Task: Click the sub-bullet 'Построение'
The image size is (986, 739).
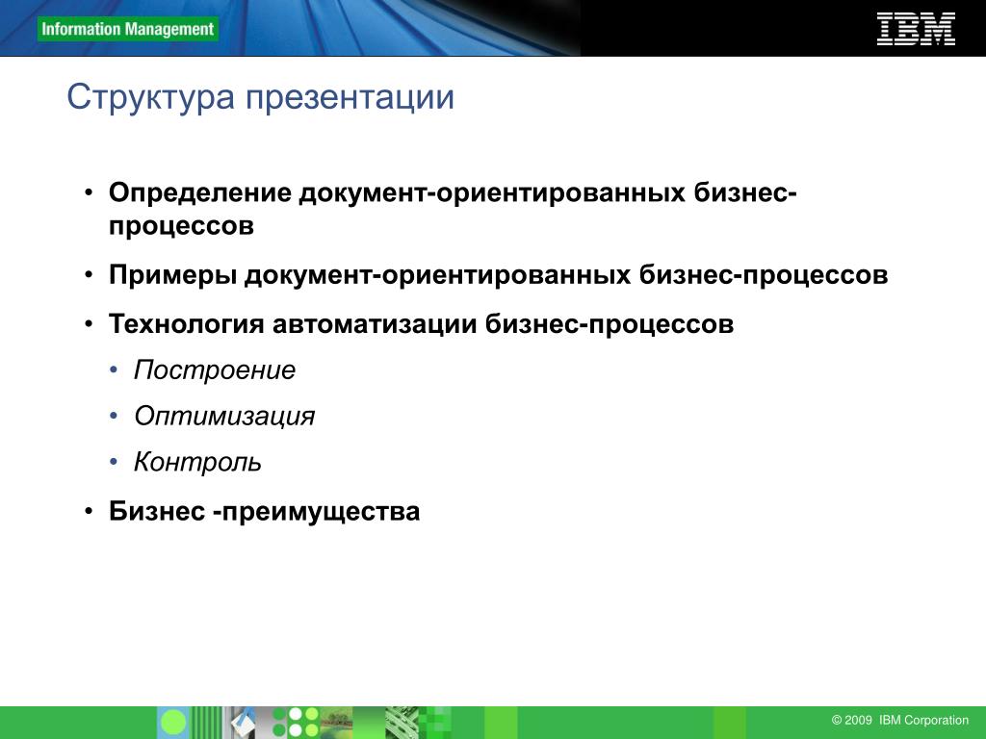Action: [x=215, y=370]
